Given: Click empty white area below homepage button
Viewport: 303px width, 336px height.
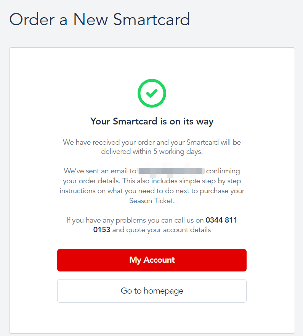Looking at the screenshot, I should pyautogui.click(x=152, y=318).
